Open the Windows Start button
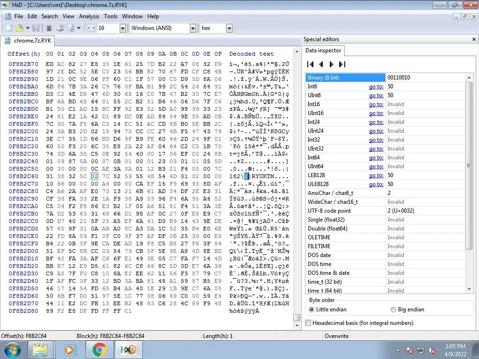This screenshot has height=359, width=479. [12, 350]
